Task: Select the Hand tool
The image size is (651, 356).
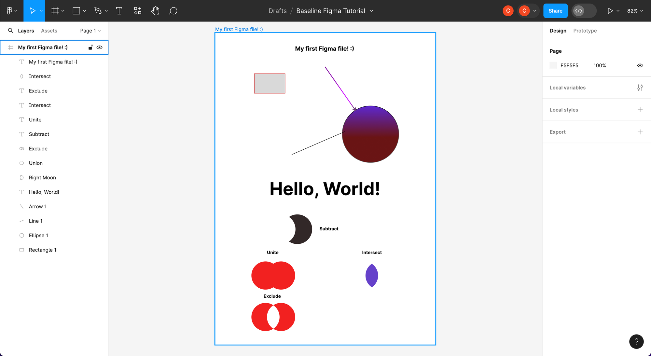Action: coord(155,11)
